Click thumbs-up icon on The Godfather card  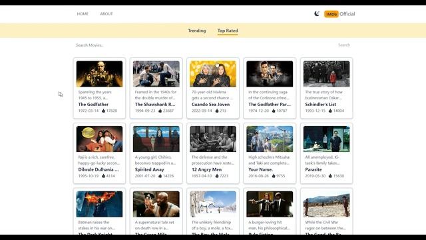pos(103,111)
